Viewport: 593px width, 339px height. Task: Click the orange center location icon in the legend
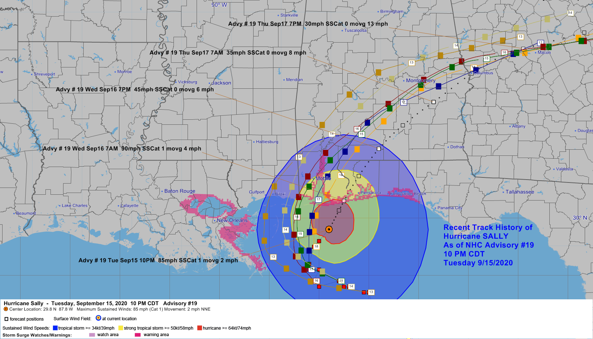pyautogui.click(x=6, y=309)
